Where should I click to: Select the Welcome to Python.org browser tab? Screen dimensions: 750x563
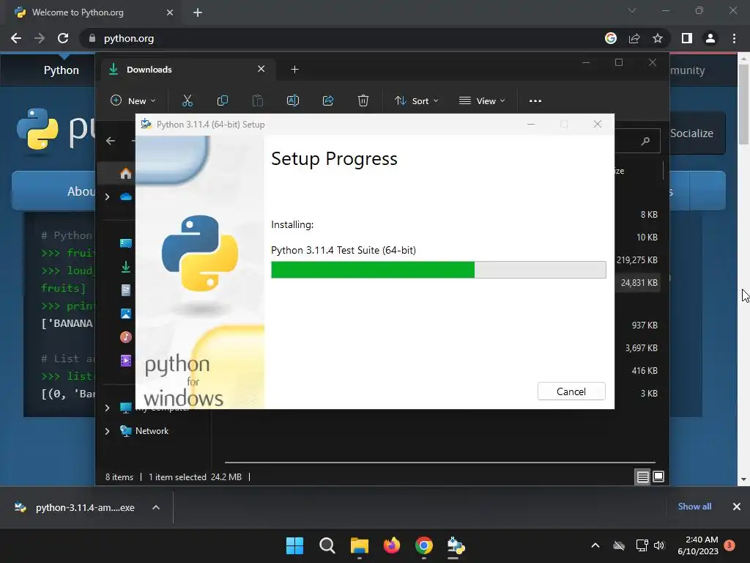tap(93, 12)
